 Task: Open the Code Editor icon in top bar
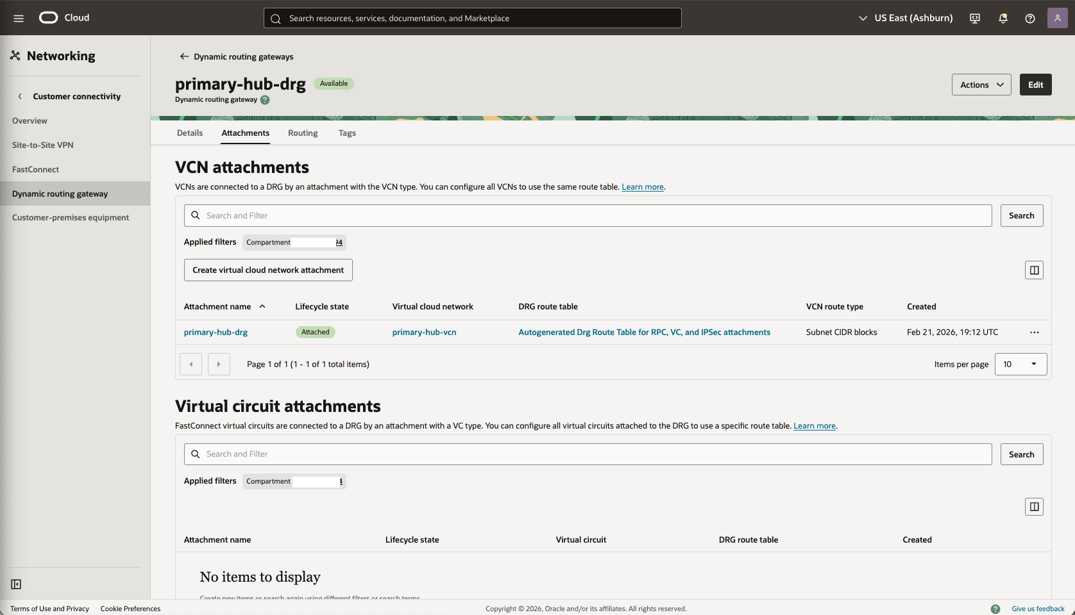(974, 18)
